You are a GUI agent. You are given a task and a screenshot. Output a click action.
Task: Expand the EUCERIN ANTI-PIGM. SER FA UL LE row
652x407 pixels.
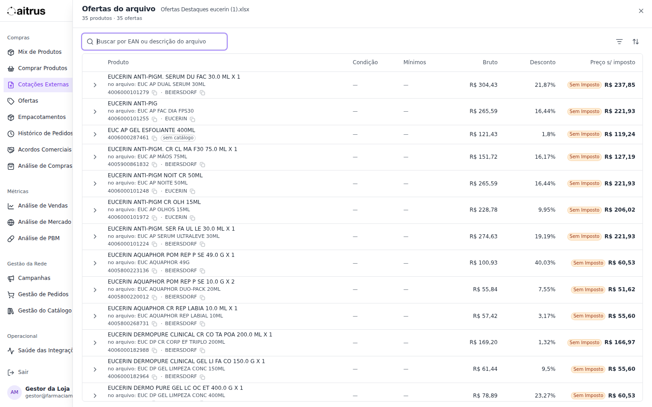(x=95, y=237)
